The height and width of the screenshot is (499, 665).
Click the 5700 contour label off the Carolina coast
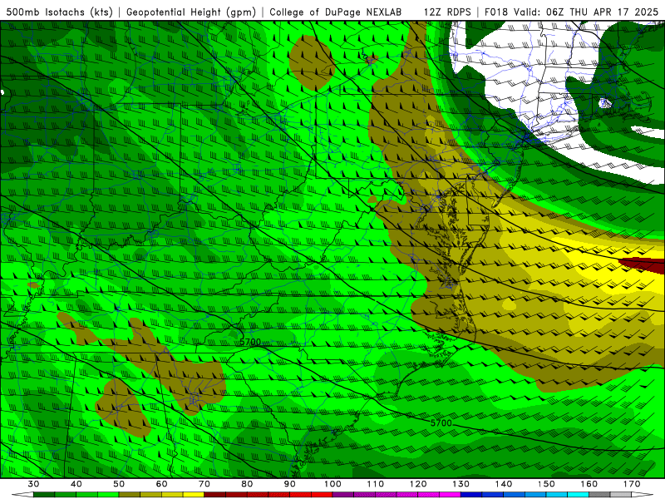click(441, 422)
